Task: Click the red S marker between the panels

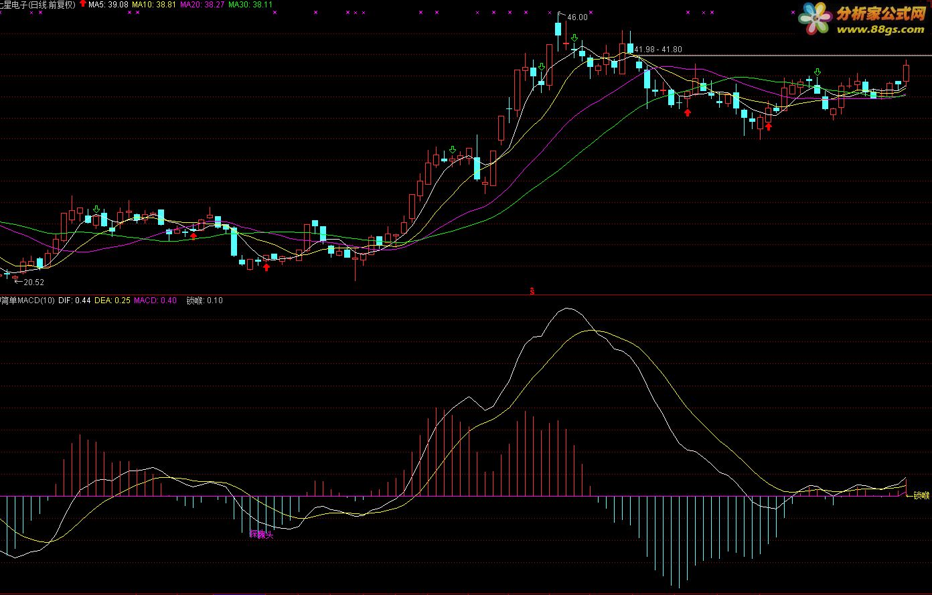Action: 532,291
